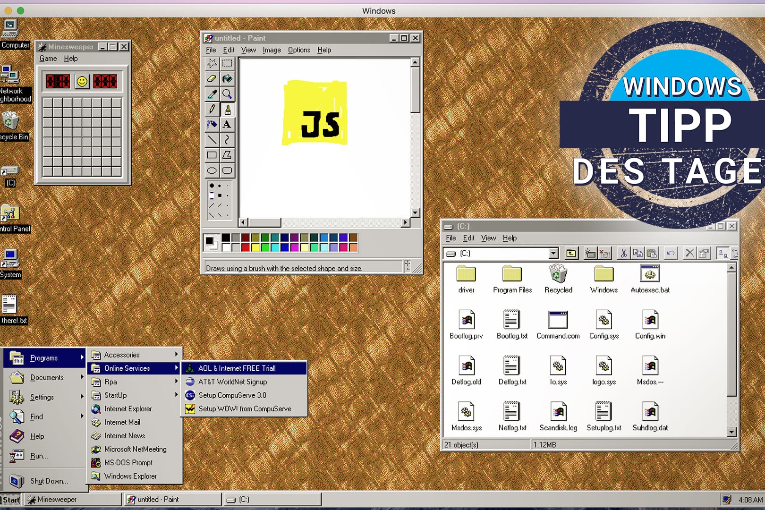Select the Rectangle shape tool
765x510 pixels.
point(212,155)
